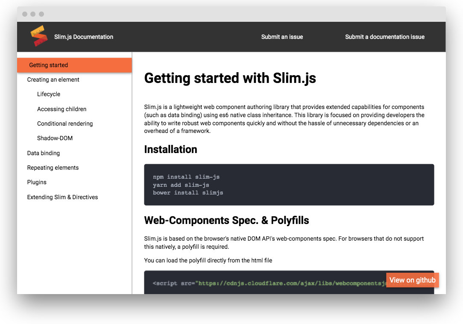Click the Getting started with Slim.js heading
The image size is (463, 324).
(230, 78)
